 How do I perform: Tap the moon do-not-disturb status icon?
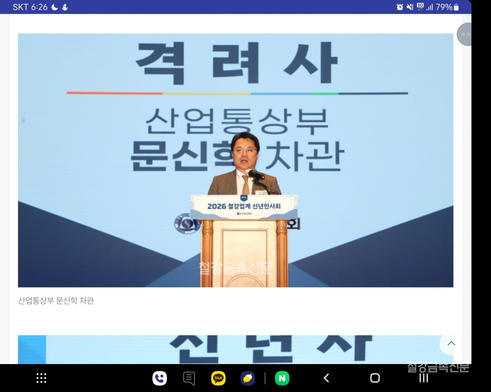[x=55, y=7]
